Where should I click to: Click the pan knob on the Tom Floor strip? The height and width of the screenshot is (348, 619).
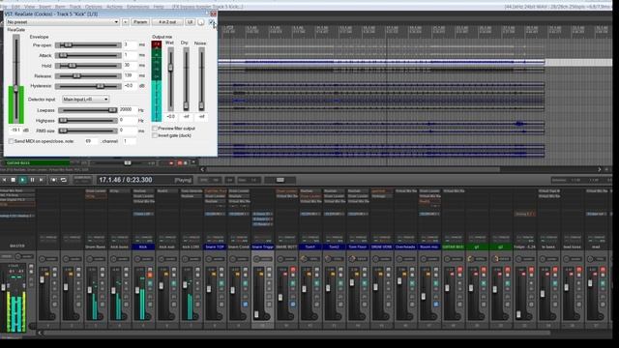352,259
